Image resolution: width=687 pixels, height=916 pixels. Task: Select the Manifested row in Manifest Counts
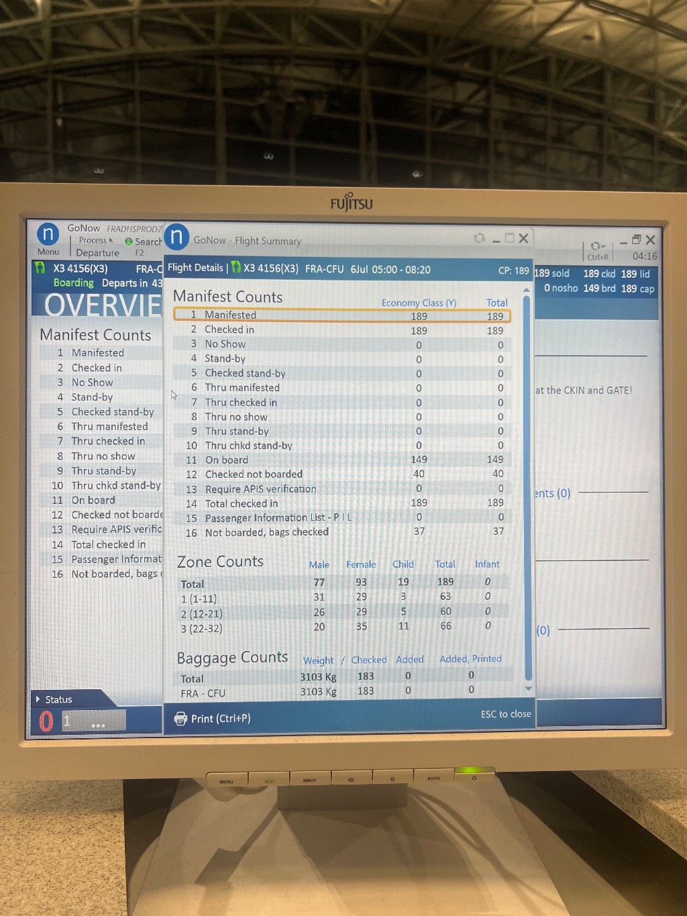click(x=342, y=315)
